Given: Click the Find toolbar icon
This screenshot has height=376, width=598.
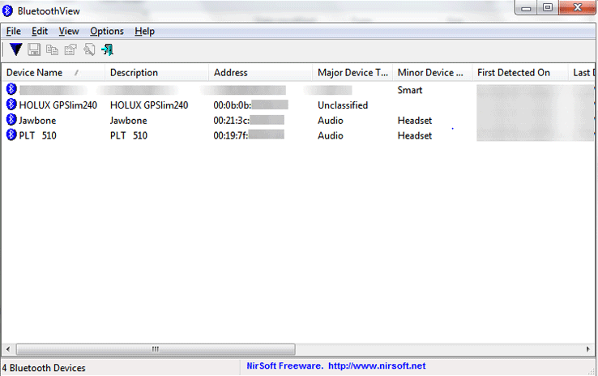Looking at the screenshot, I should pos(89,50).
